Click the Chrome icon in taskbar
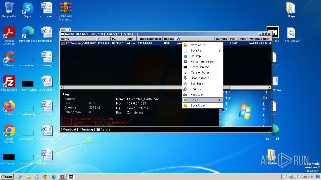Screen dimensions: 321x180 (x=45, y=177)
